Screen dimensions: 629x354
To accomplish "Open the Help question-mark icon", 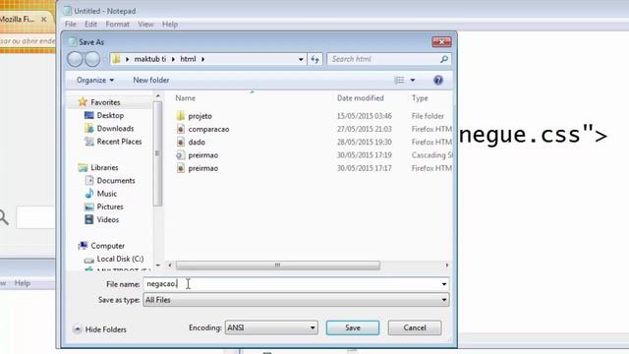I will [438, 81].
